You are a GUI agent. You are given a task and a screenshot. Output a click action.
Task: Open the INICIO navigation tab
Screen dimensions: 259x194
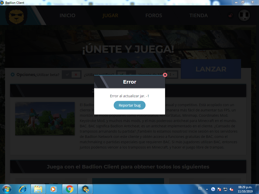(67, 15)
